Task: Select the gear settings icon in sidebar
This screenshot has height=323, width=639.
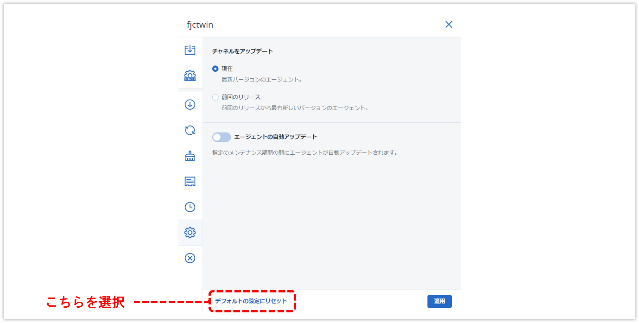Action: (x=190, y=233)
